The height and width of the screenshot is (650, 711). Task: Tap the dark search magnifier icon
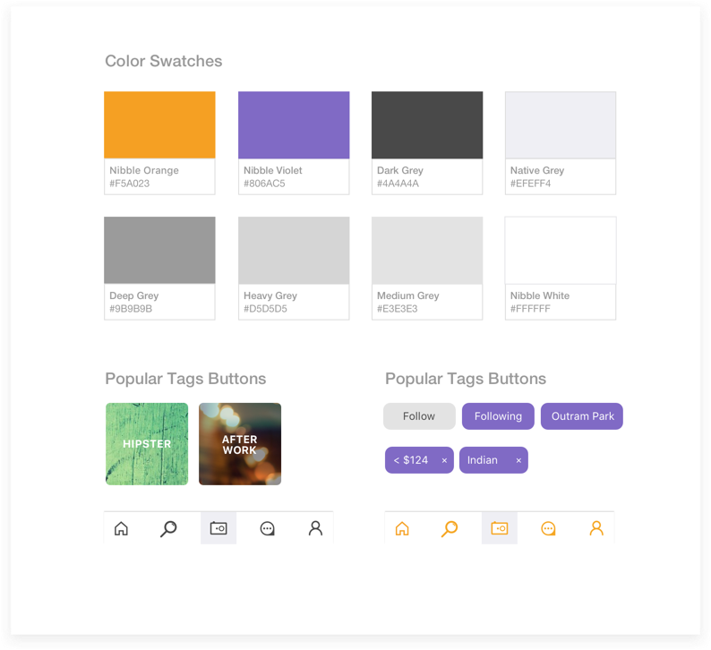click(x=168, y=528)
